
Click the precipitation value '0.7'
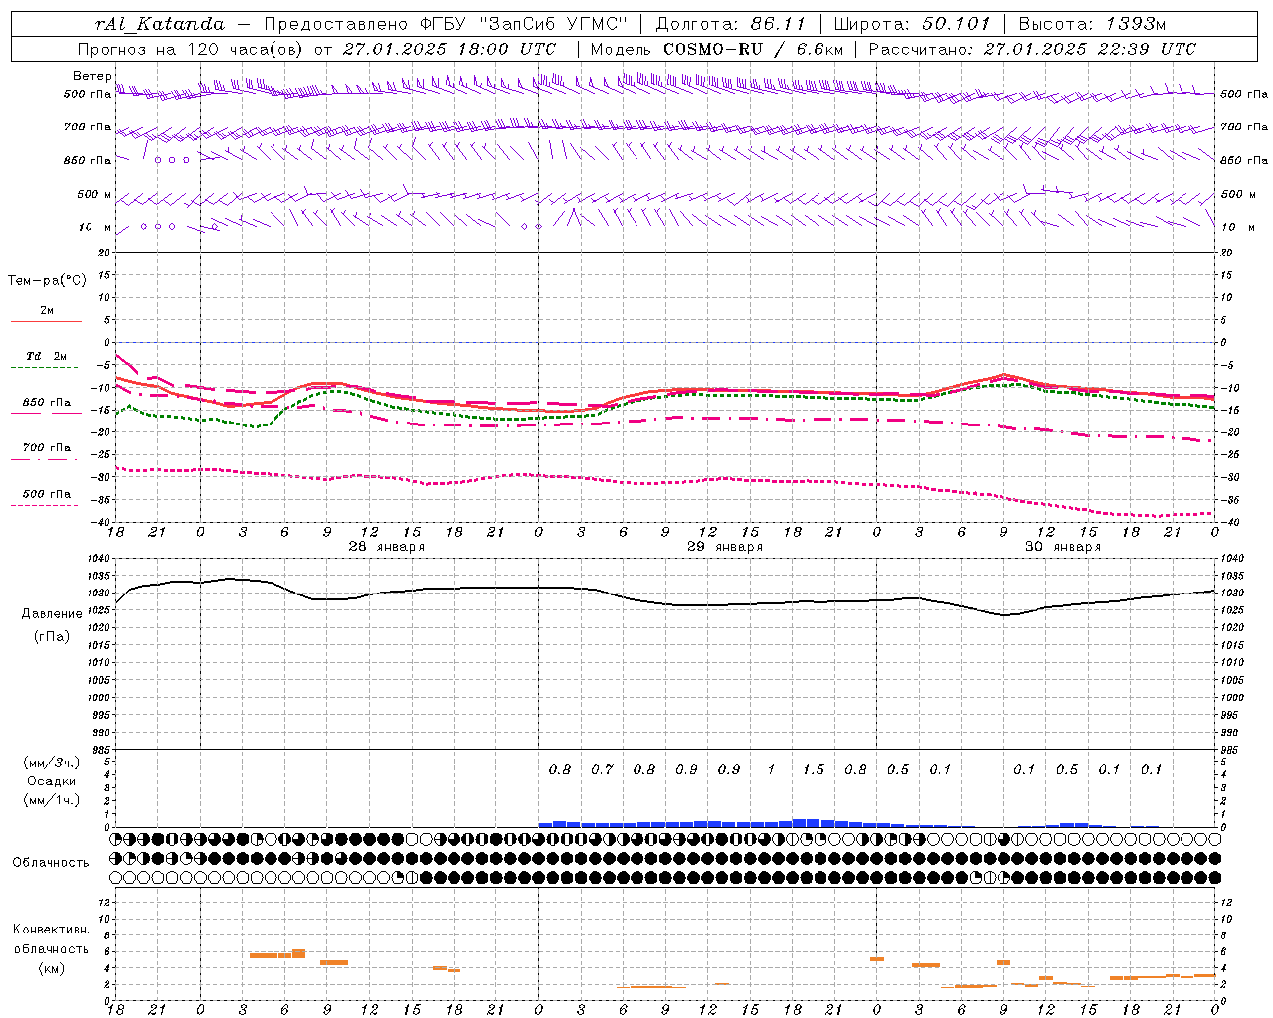603,769
